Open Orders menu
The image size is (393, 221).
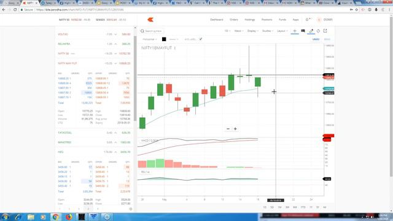pos(234,20)
